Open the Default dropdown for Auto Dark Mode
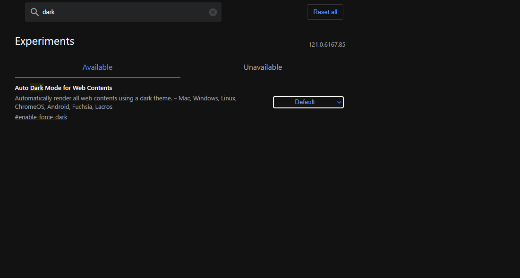Viewport: 520px width, 278px height. tap(308, 102)
